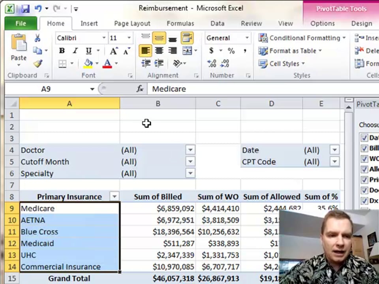The height and width of the screenshot is (284, 379).
Task: Open Format as Table menu
Action: click(290, 51)
